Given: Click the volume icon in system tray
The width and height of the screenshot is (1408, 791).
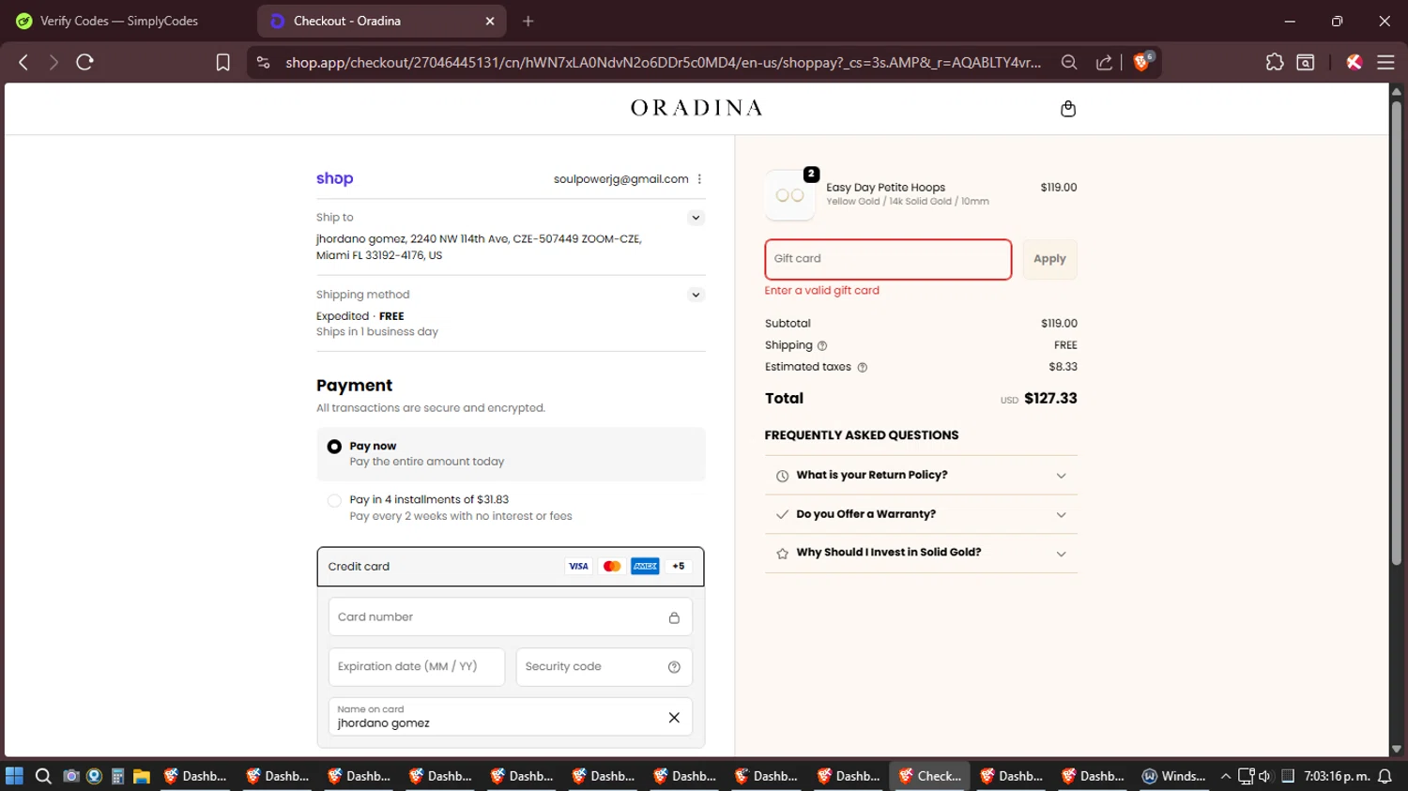Looking at the screenshot, I should pos(1264,776).
